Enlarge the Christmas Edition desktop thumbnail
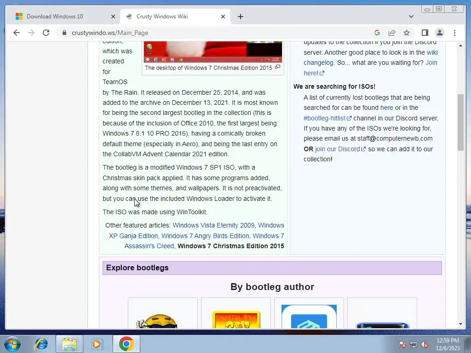471x353 pixels. coord(277,67)
